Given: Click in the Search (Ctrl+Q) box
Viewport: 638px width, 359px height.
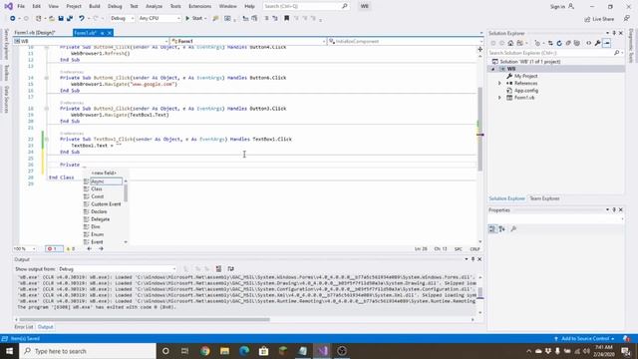Looking at the screenshot, I should pyautogui.click(x=305, y=6).
